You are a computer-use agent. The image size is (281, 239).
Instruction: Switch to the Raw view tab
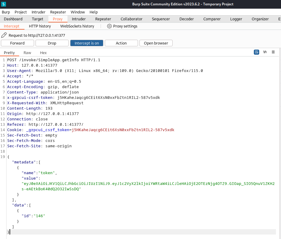click(x=27, y=53)
